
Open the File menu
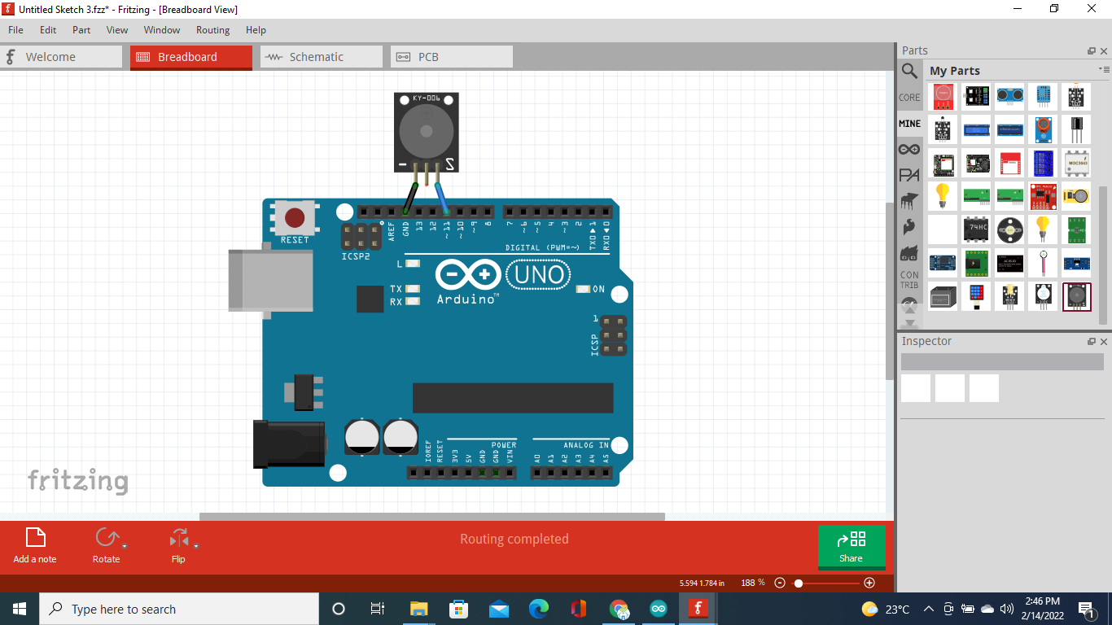[x=15, y=30]
